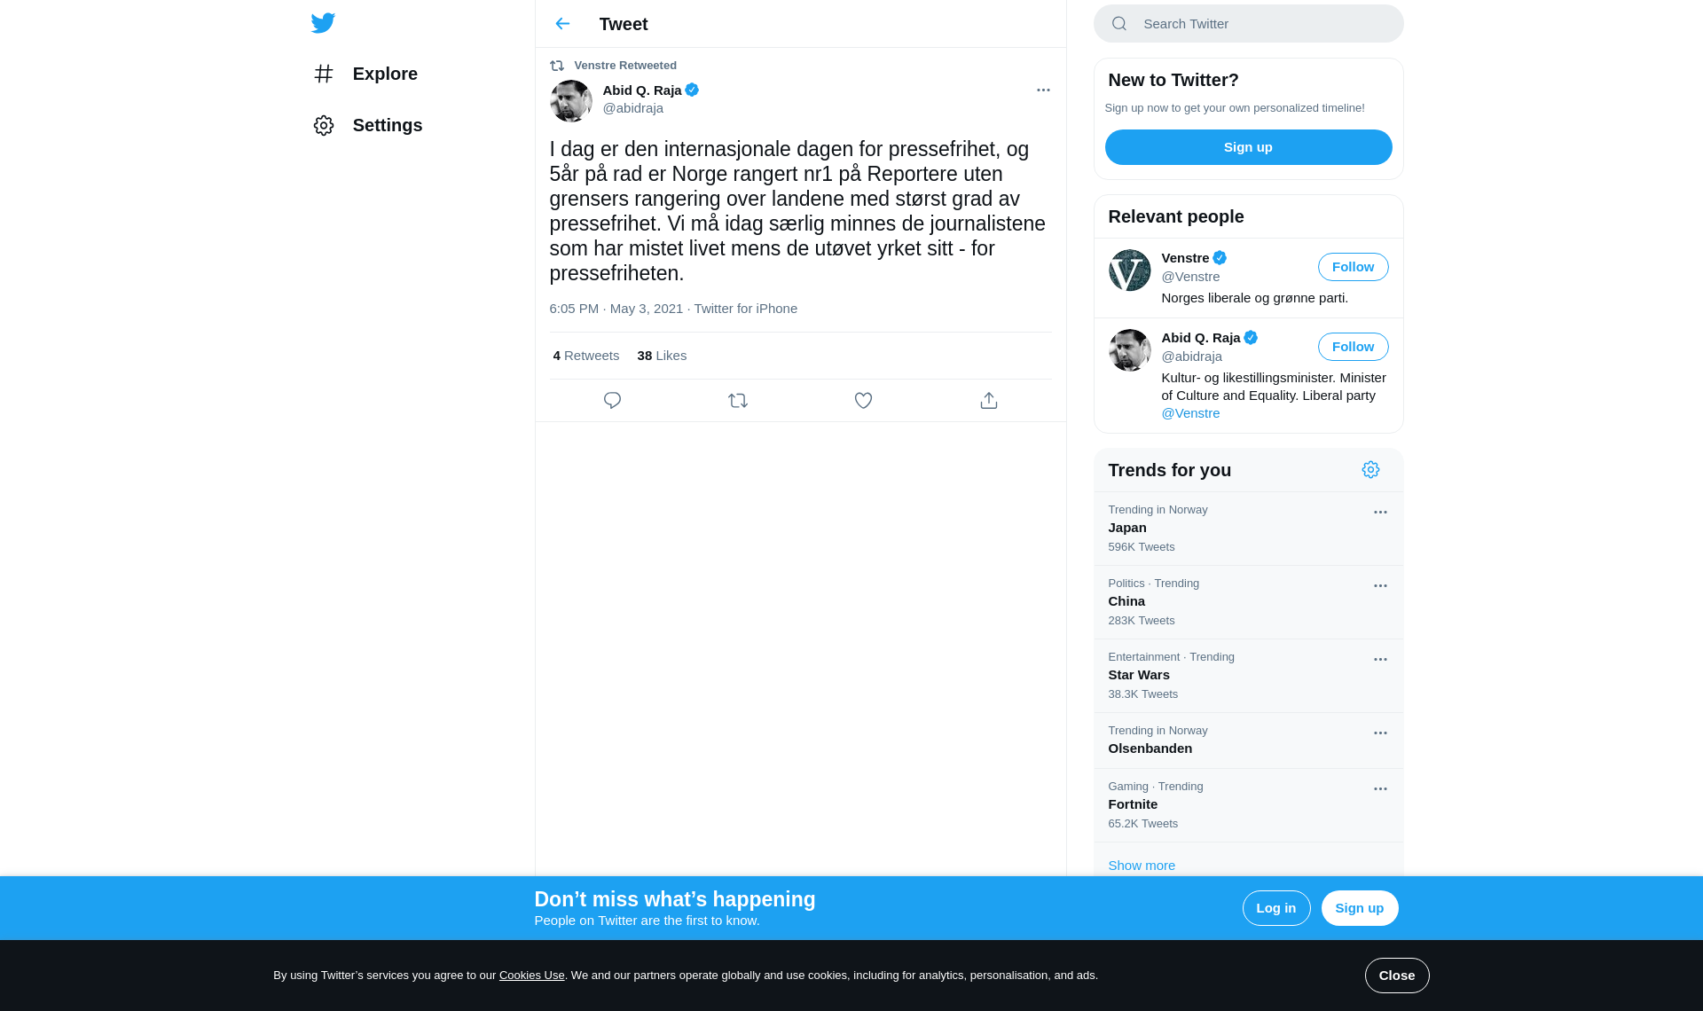
Task: Follow the Venstre account
Action: pyautogui.click(x=1353, y=267)
